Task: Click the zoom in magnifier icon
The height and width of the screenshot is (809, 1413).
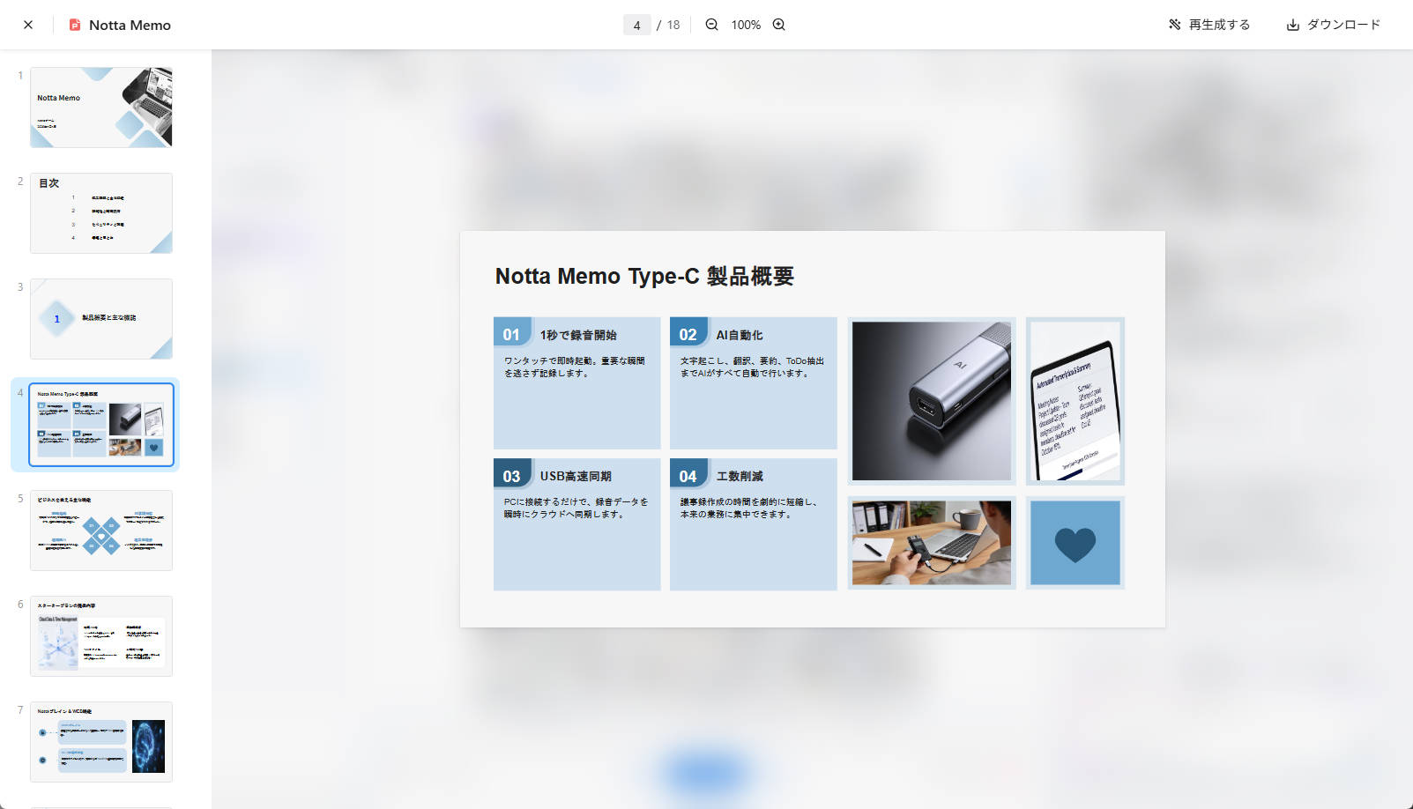Action: (779, 25)
